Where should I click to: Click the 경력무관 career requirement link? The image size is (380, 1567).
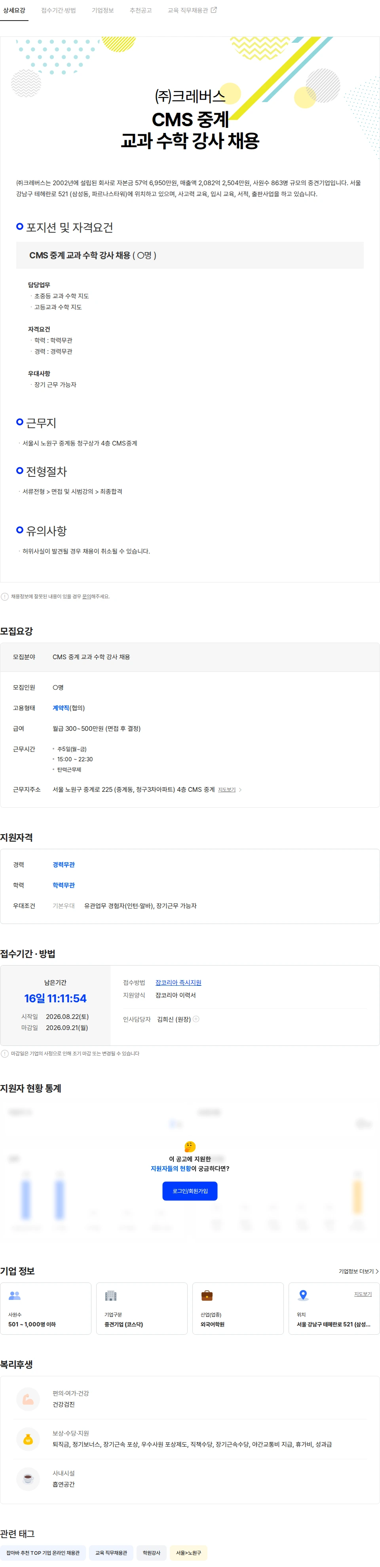(x=63, y=864)
